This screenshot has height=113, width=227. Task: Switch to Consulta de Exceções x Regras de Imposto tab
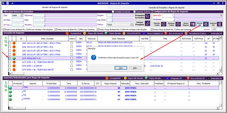166,8
